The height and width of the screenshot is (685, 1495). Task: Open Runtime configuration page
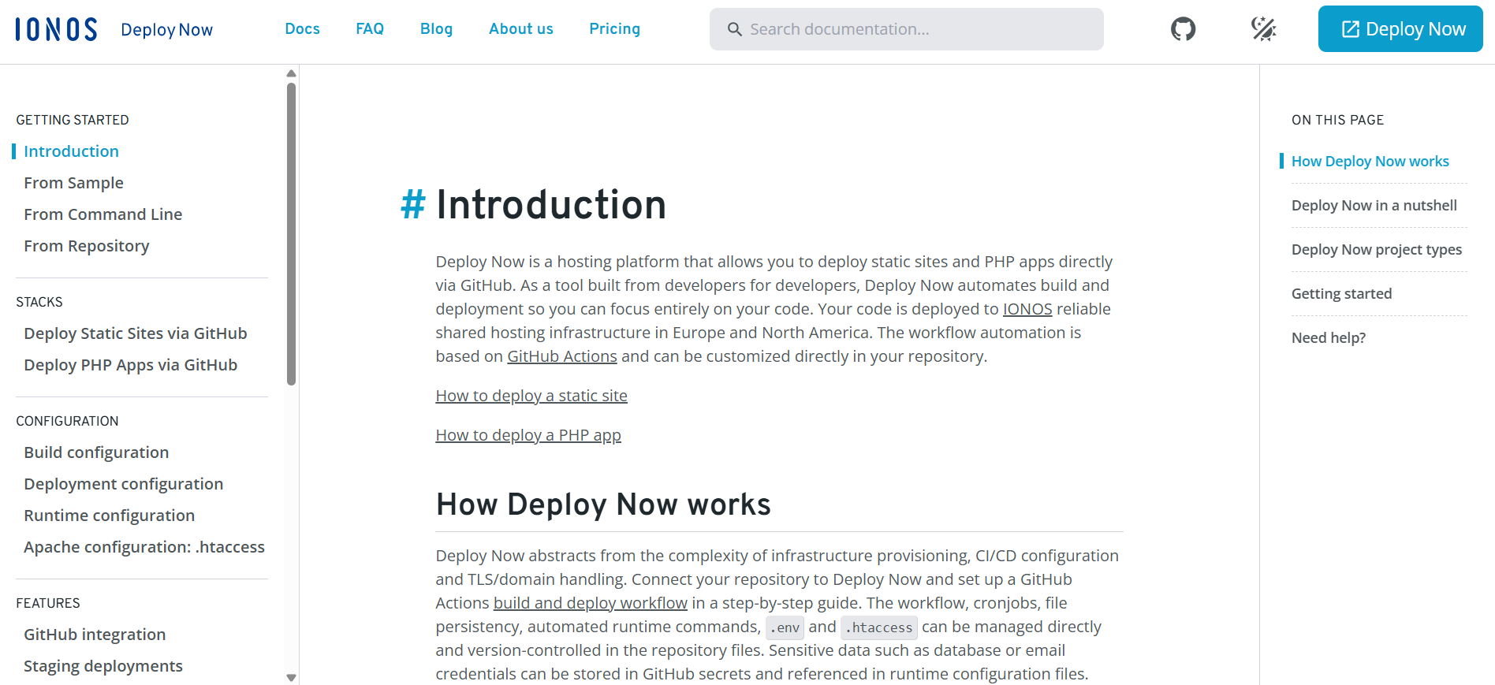(x=110, y=516)
